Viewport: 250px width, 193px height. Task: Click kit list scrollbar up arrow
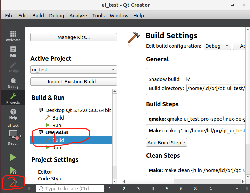(x=115, y=91)
